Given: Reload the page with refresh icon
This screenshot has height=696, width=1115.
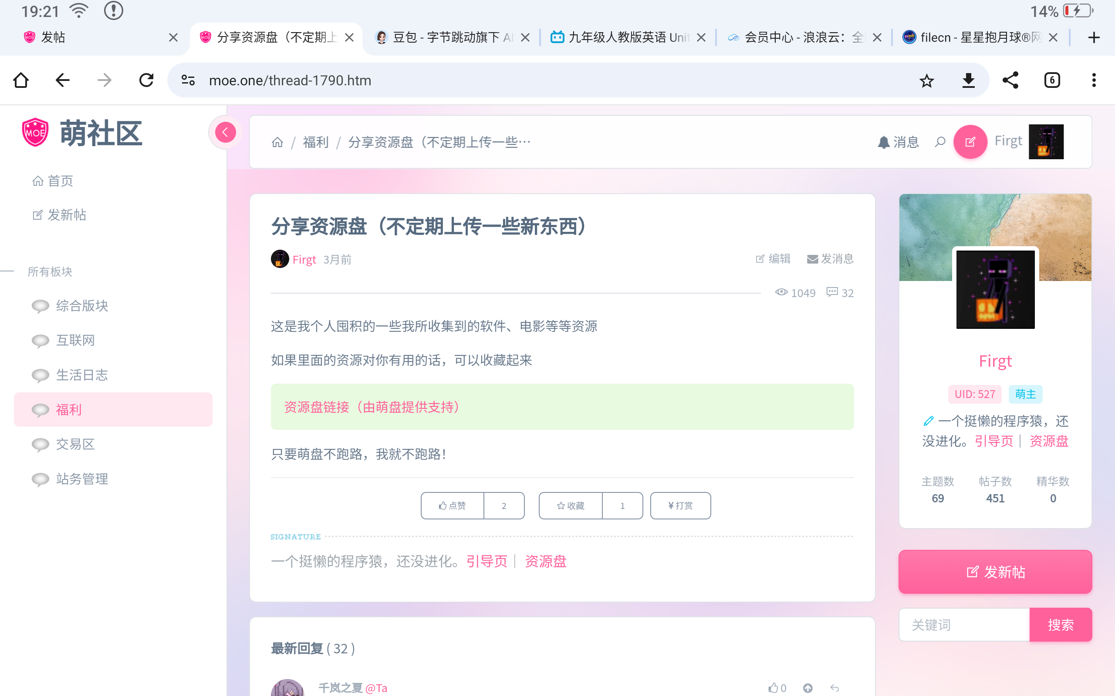Looking at the screenshot, I should click(x=146, y=80).
